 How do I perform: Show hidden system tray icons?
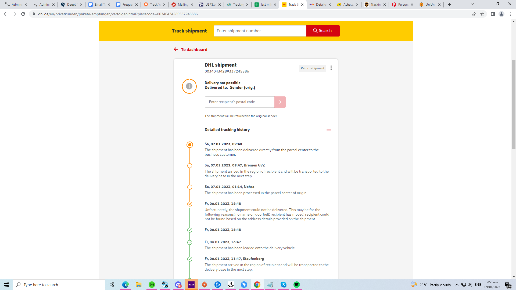point(457,285)
